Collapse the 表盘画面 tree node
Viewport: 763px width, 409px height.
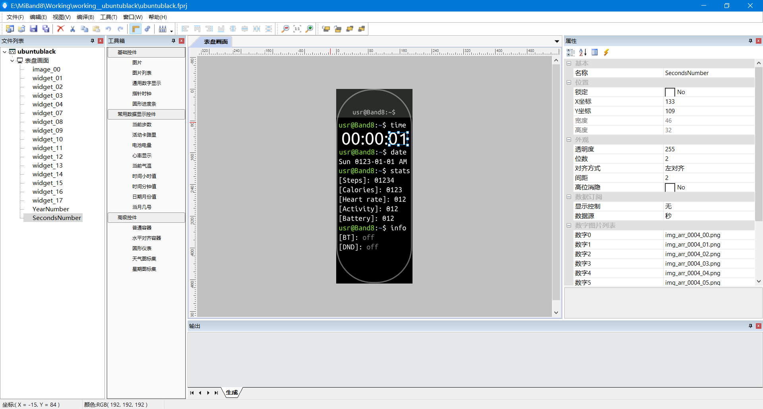(12, 60)
